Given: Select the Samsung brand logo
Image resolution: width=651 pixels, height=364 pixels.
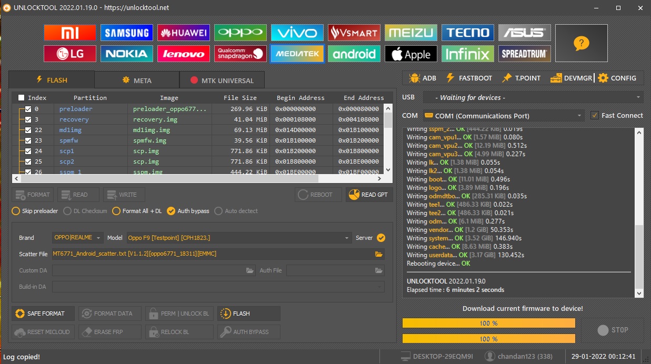Looking at the screenshot, I should pos(127,33).
